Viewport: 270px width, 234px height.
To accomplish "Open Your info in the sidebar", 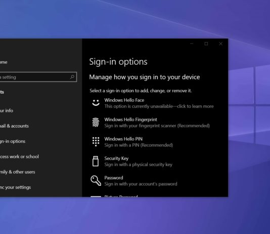I will [7, 110].
